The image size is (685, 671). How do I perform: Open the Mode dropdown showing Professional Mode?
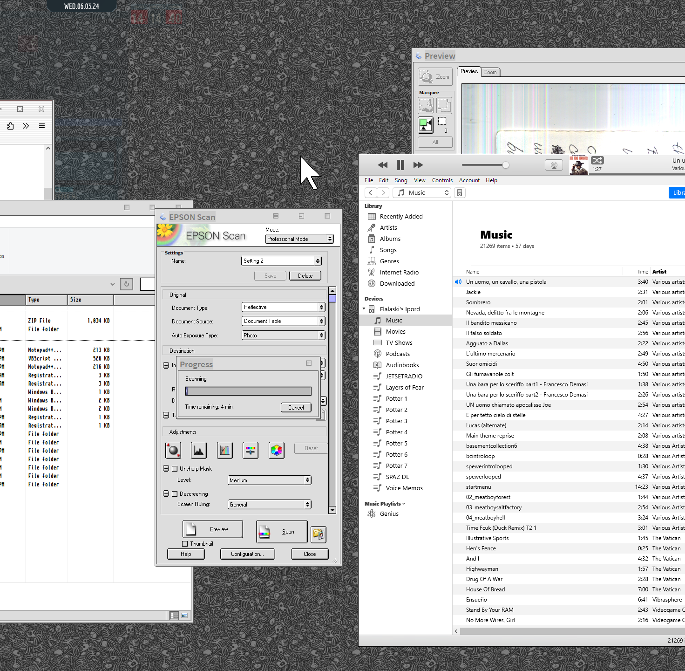(299, 239)
